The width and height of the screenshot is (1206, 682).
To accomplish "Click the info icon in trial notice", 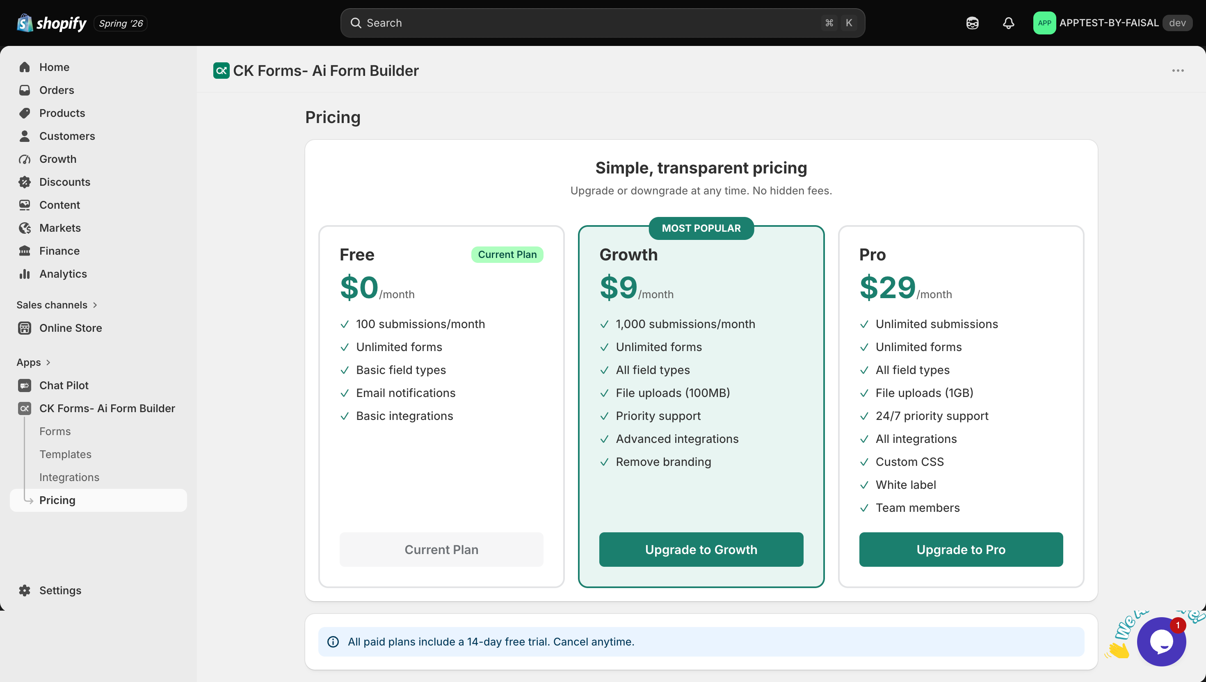I will (333, 642).
